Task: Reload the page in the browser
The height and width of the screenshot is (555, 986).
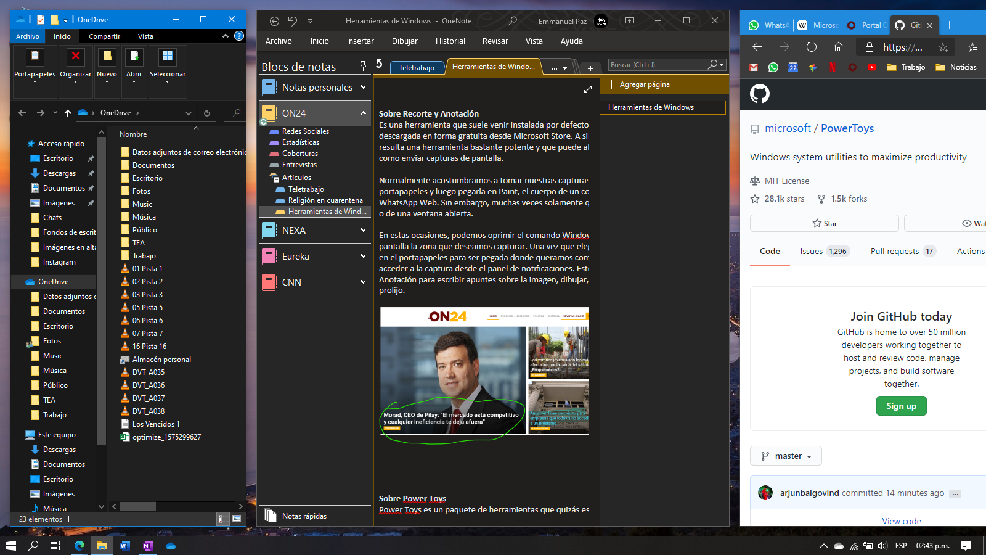Action: 812,47
